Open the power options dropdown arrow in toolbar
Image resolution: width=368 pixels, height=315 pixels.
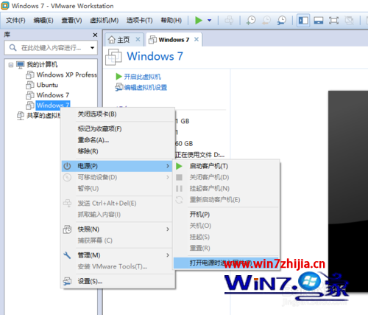click(x=210, y=21)
